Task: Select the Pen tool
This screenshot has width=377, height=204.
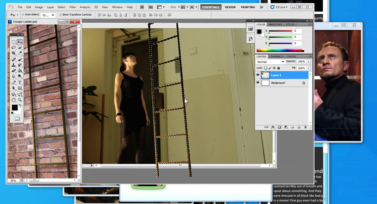Action: 13,82
